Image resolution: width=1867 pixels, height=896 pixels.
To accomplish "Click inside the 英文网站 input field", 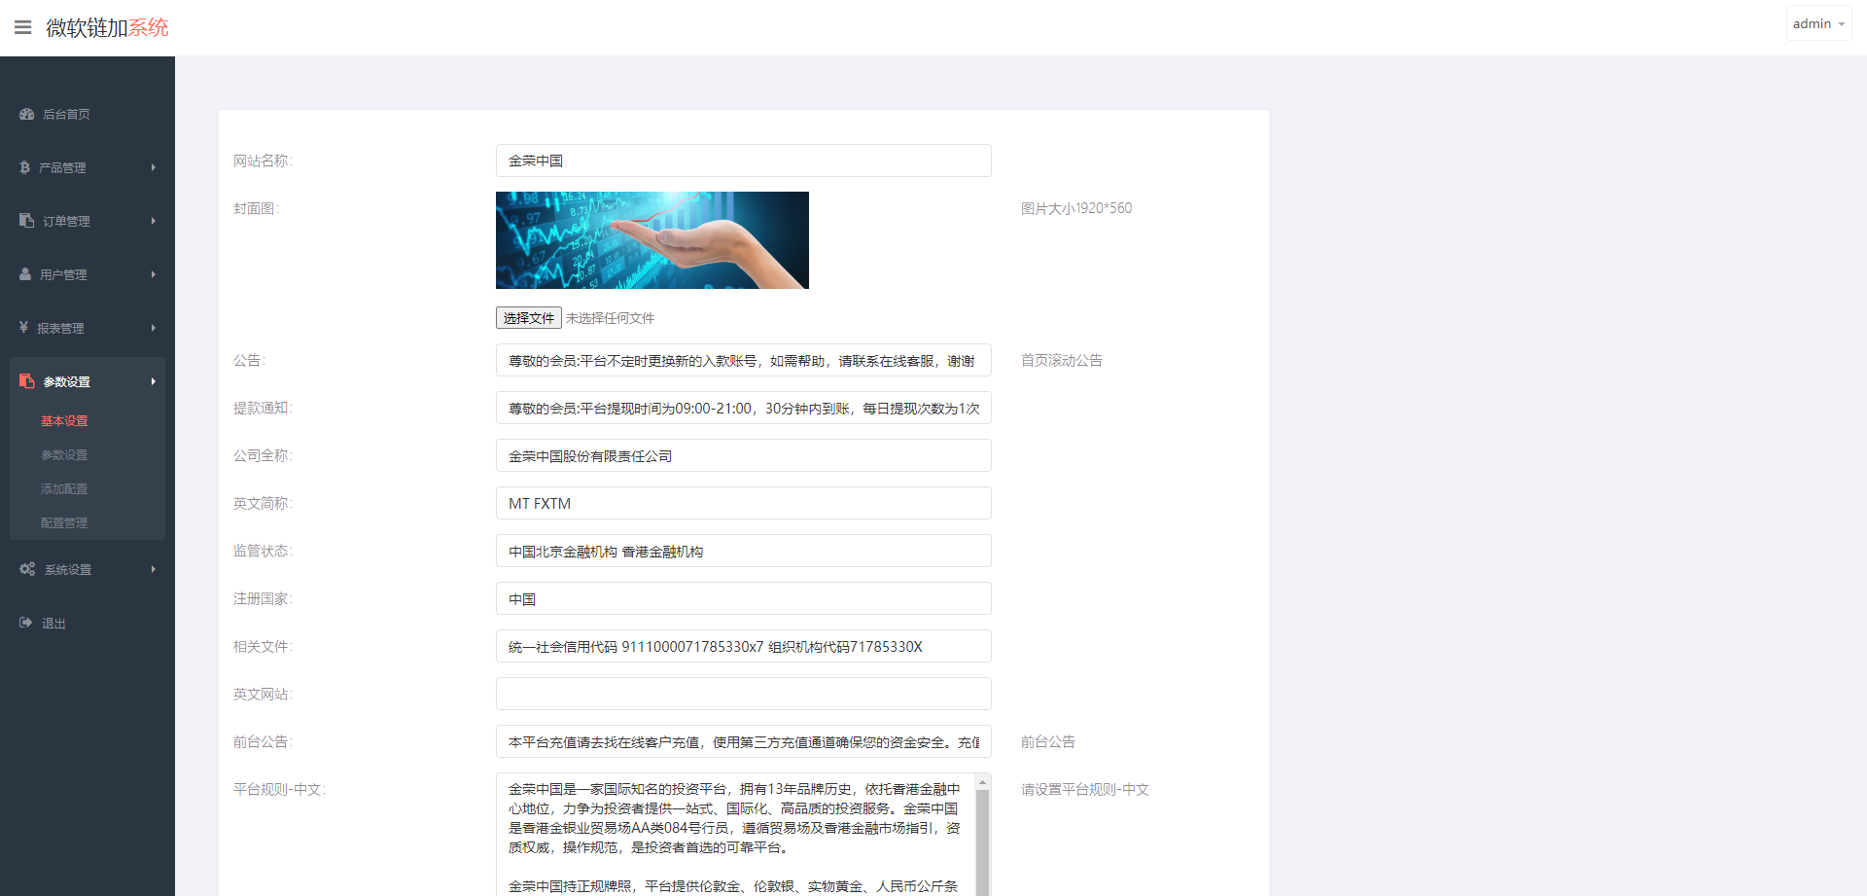I will [743, 694].
